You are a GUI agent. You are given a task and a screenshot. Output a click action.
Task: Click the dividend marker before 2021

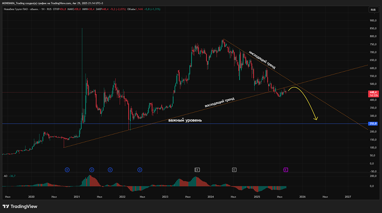pyautogui.click(x=67, y=170)
